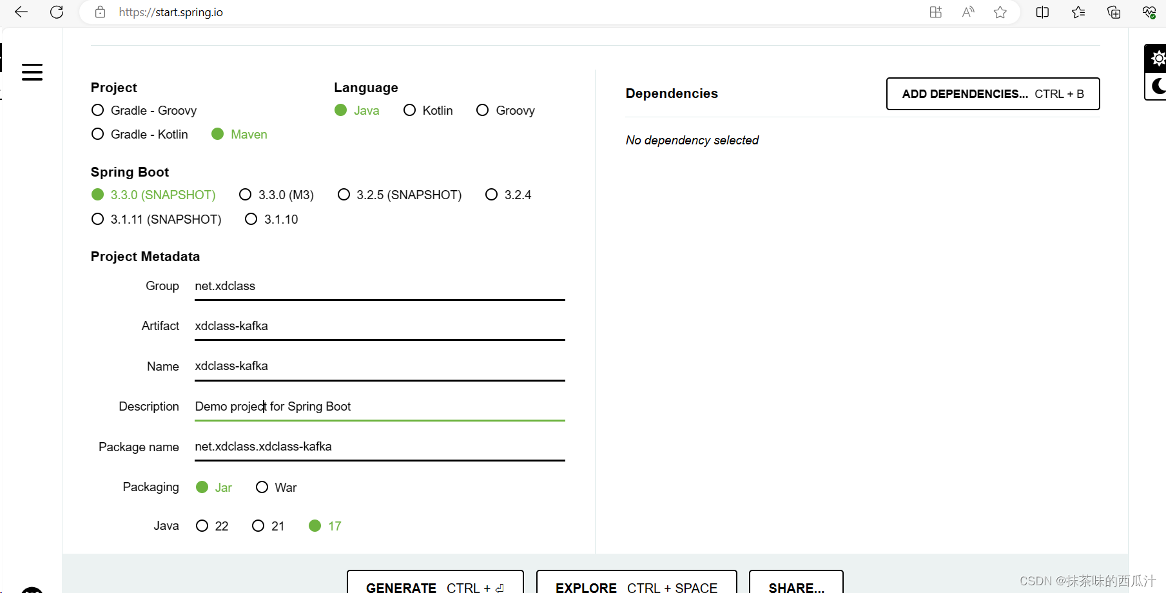The width and height of the screenshot is (1166, 593).
Task: Click the Package name input field
Action: [380, 447]
